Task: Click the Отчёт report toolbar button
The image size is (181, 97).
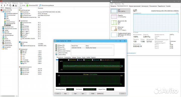Action: click(22, 5)
